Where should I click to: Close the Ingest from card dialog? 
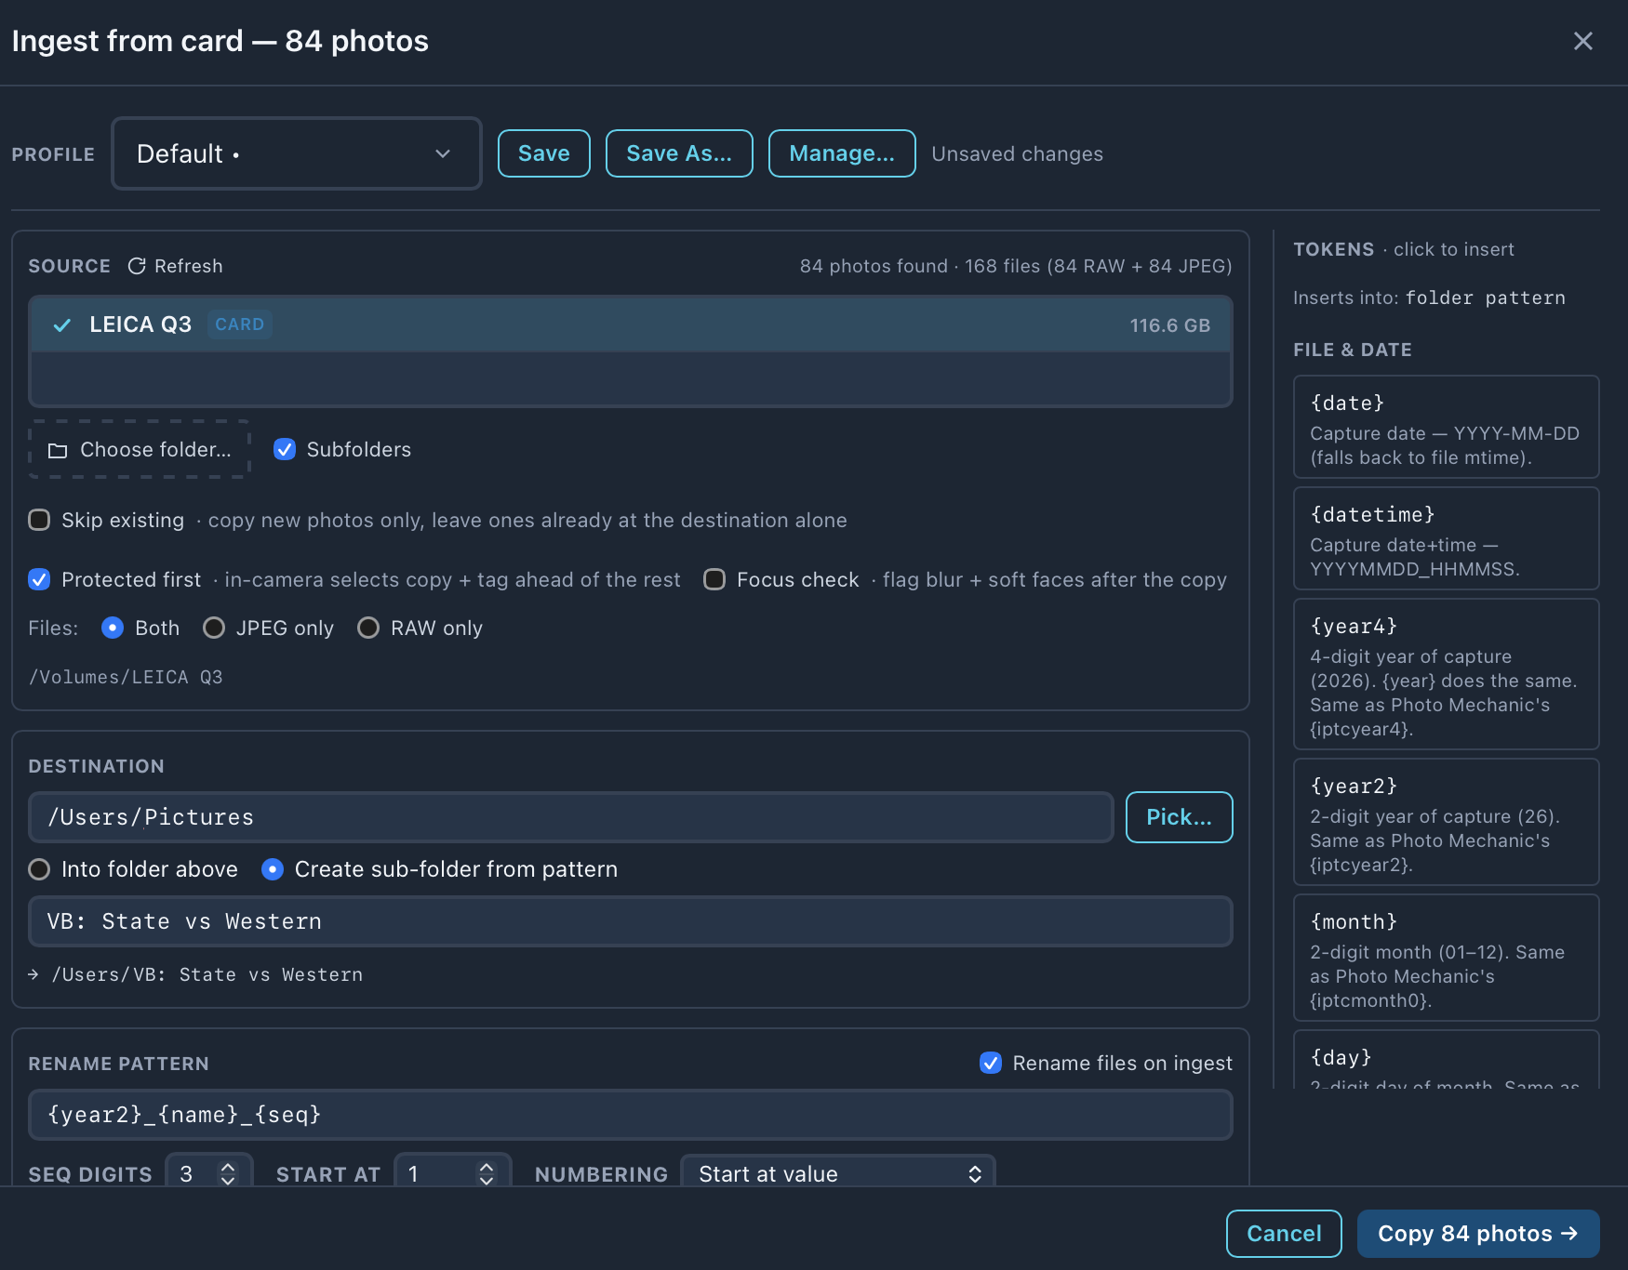[1582, 41]
